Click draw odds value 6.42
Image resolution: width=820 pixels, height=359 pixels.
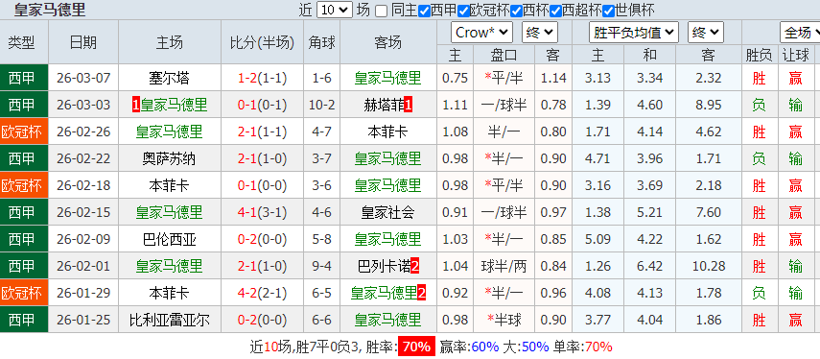(650, 267)
